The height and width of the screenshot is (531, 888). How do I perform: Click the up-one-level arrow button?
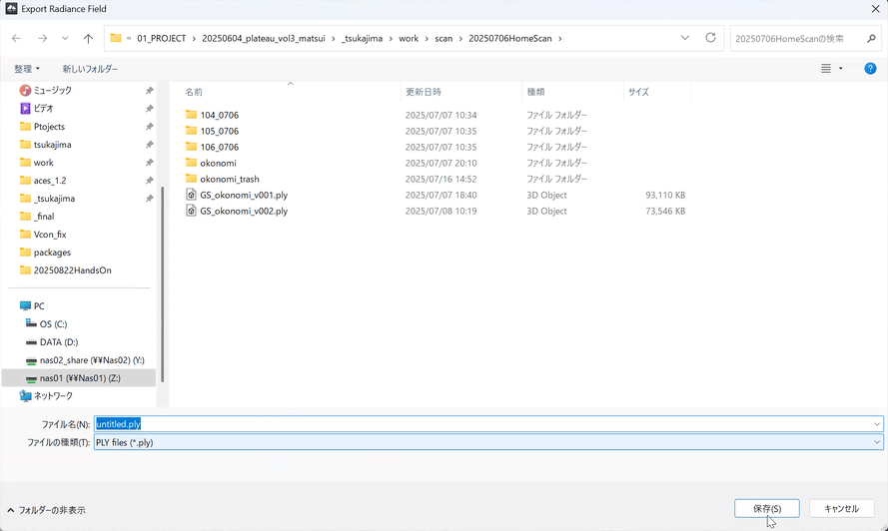click(x=89, y=38)
